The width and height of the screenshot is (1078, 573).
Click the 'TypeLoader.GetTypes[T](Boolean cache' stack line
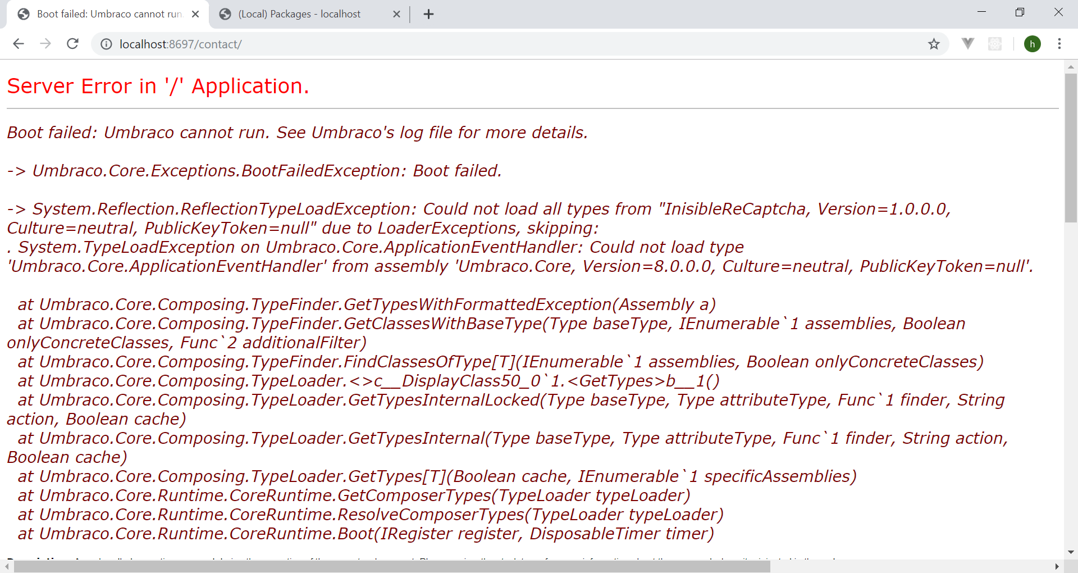(x=437, y=476)
